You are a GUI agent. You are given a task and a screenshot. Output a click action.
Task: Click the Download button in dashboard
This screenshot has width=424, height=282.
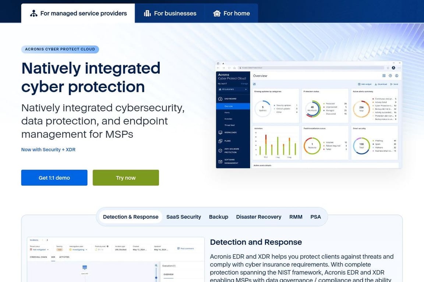(381, 84)
